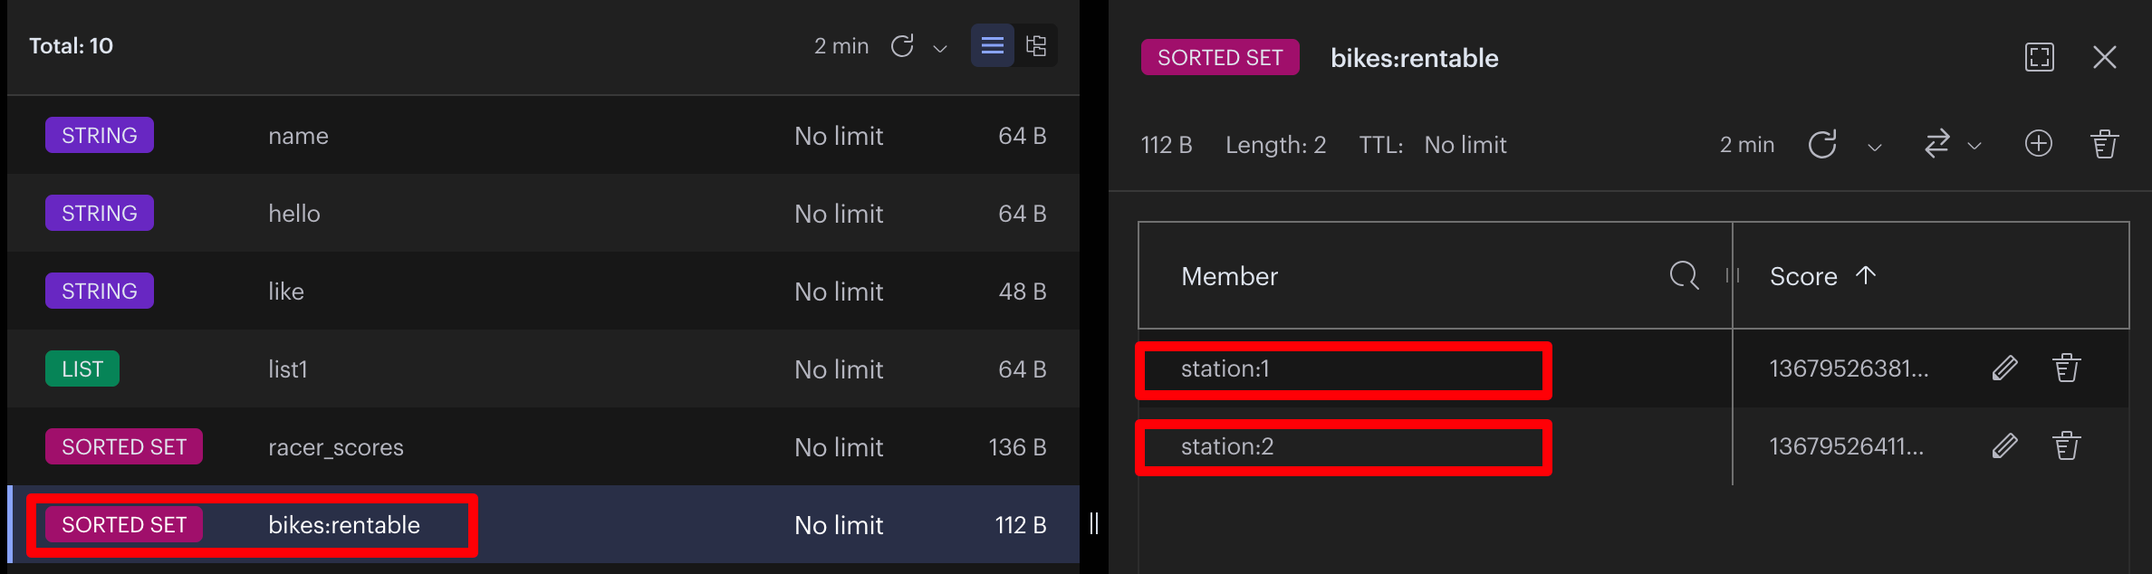
Task: Open key list auto-refresh dropdown
Action: [x=940, y=48]
